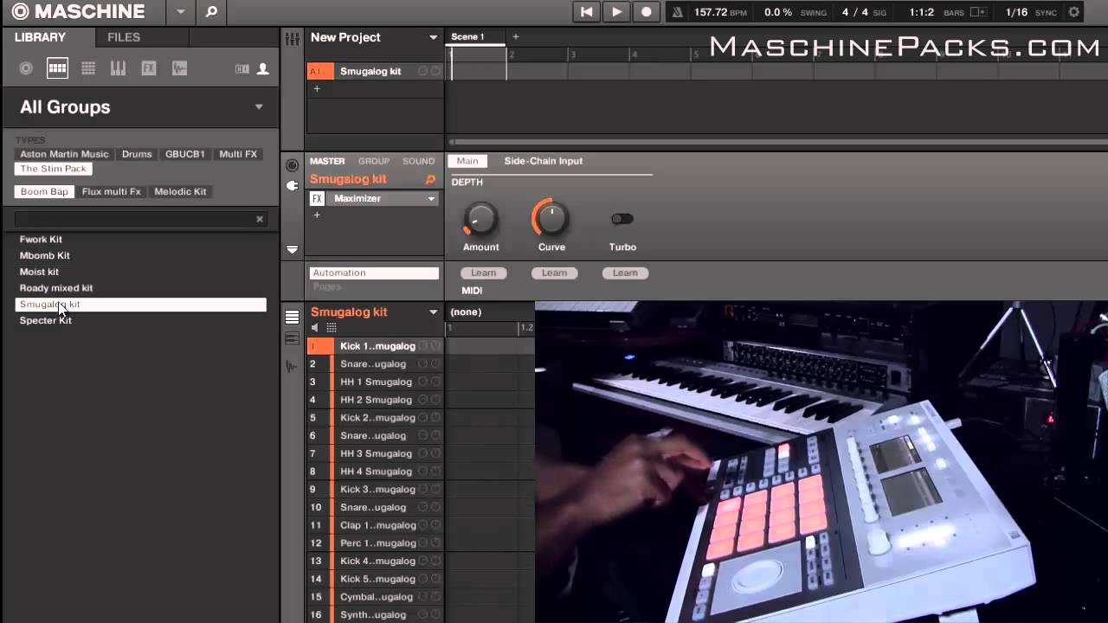Click the speaker audition icon under Smugalog kit

pyautogui.click(x=315, y=328)
